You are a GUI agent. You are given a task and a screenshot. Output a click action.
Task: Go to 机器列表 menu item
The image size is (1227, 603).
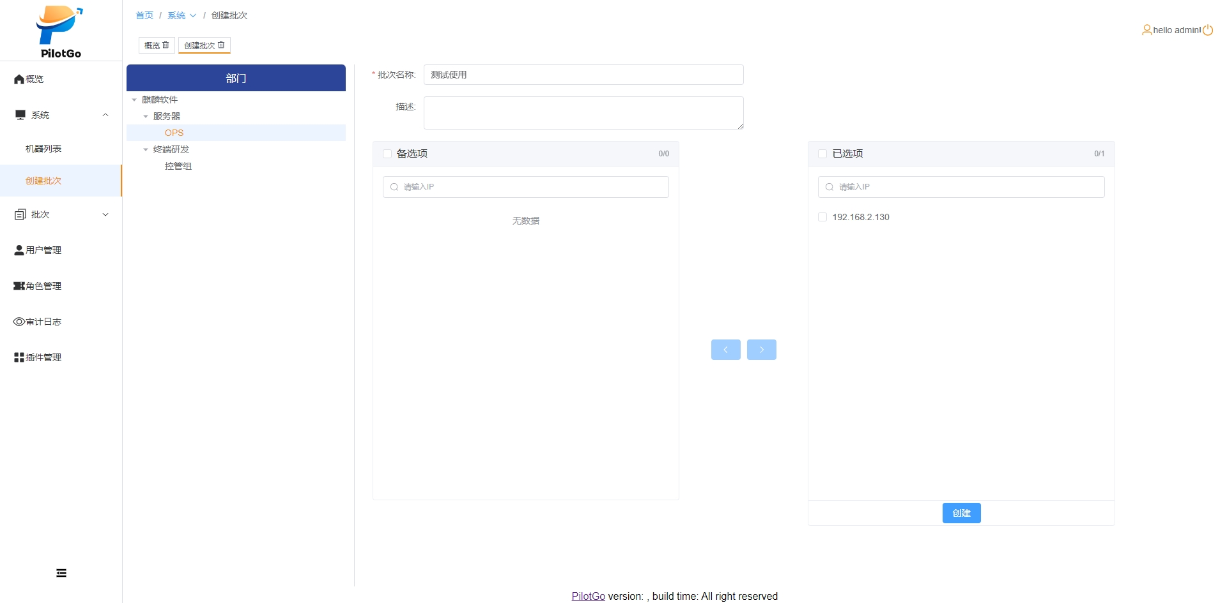tap(43, 149)
